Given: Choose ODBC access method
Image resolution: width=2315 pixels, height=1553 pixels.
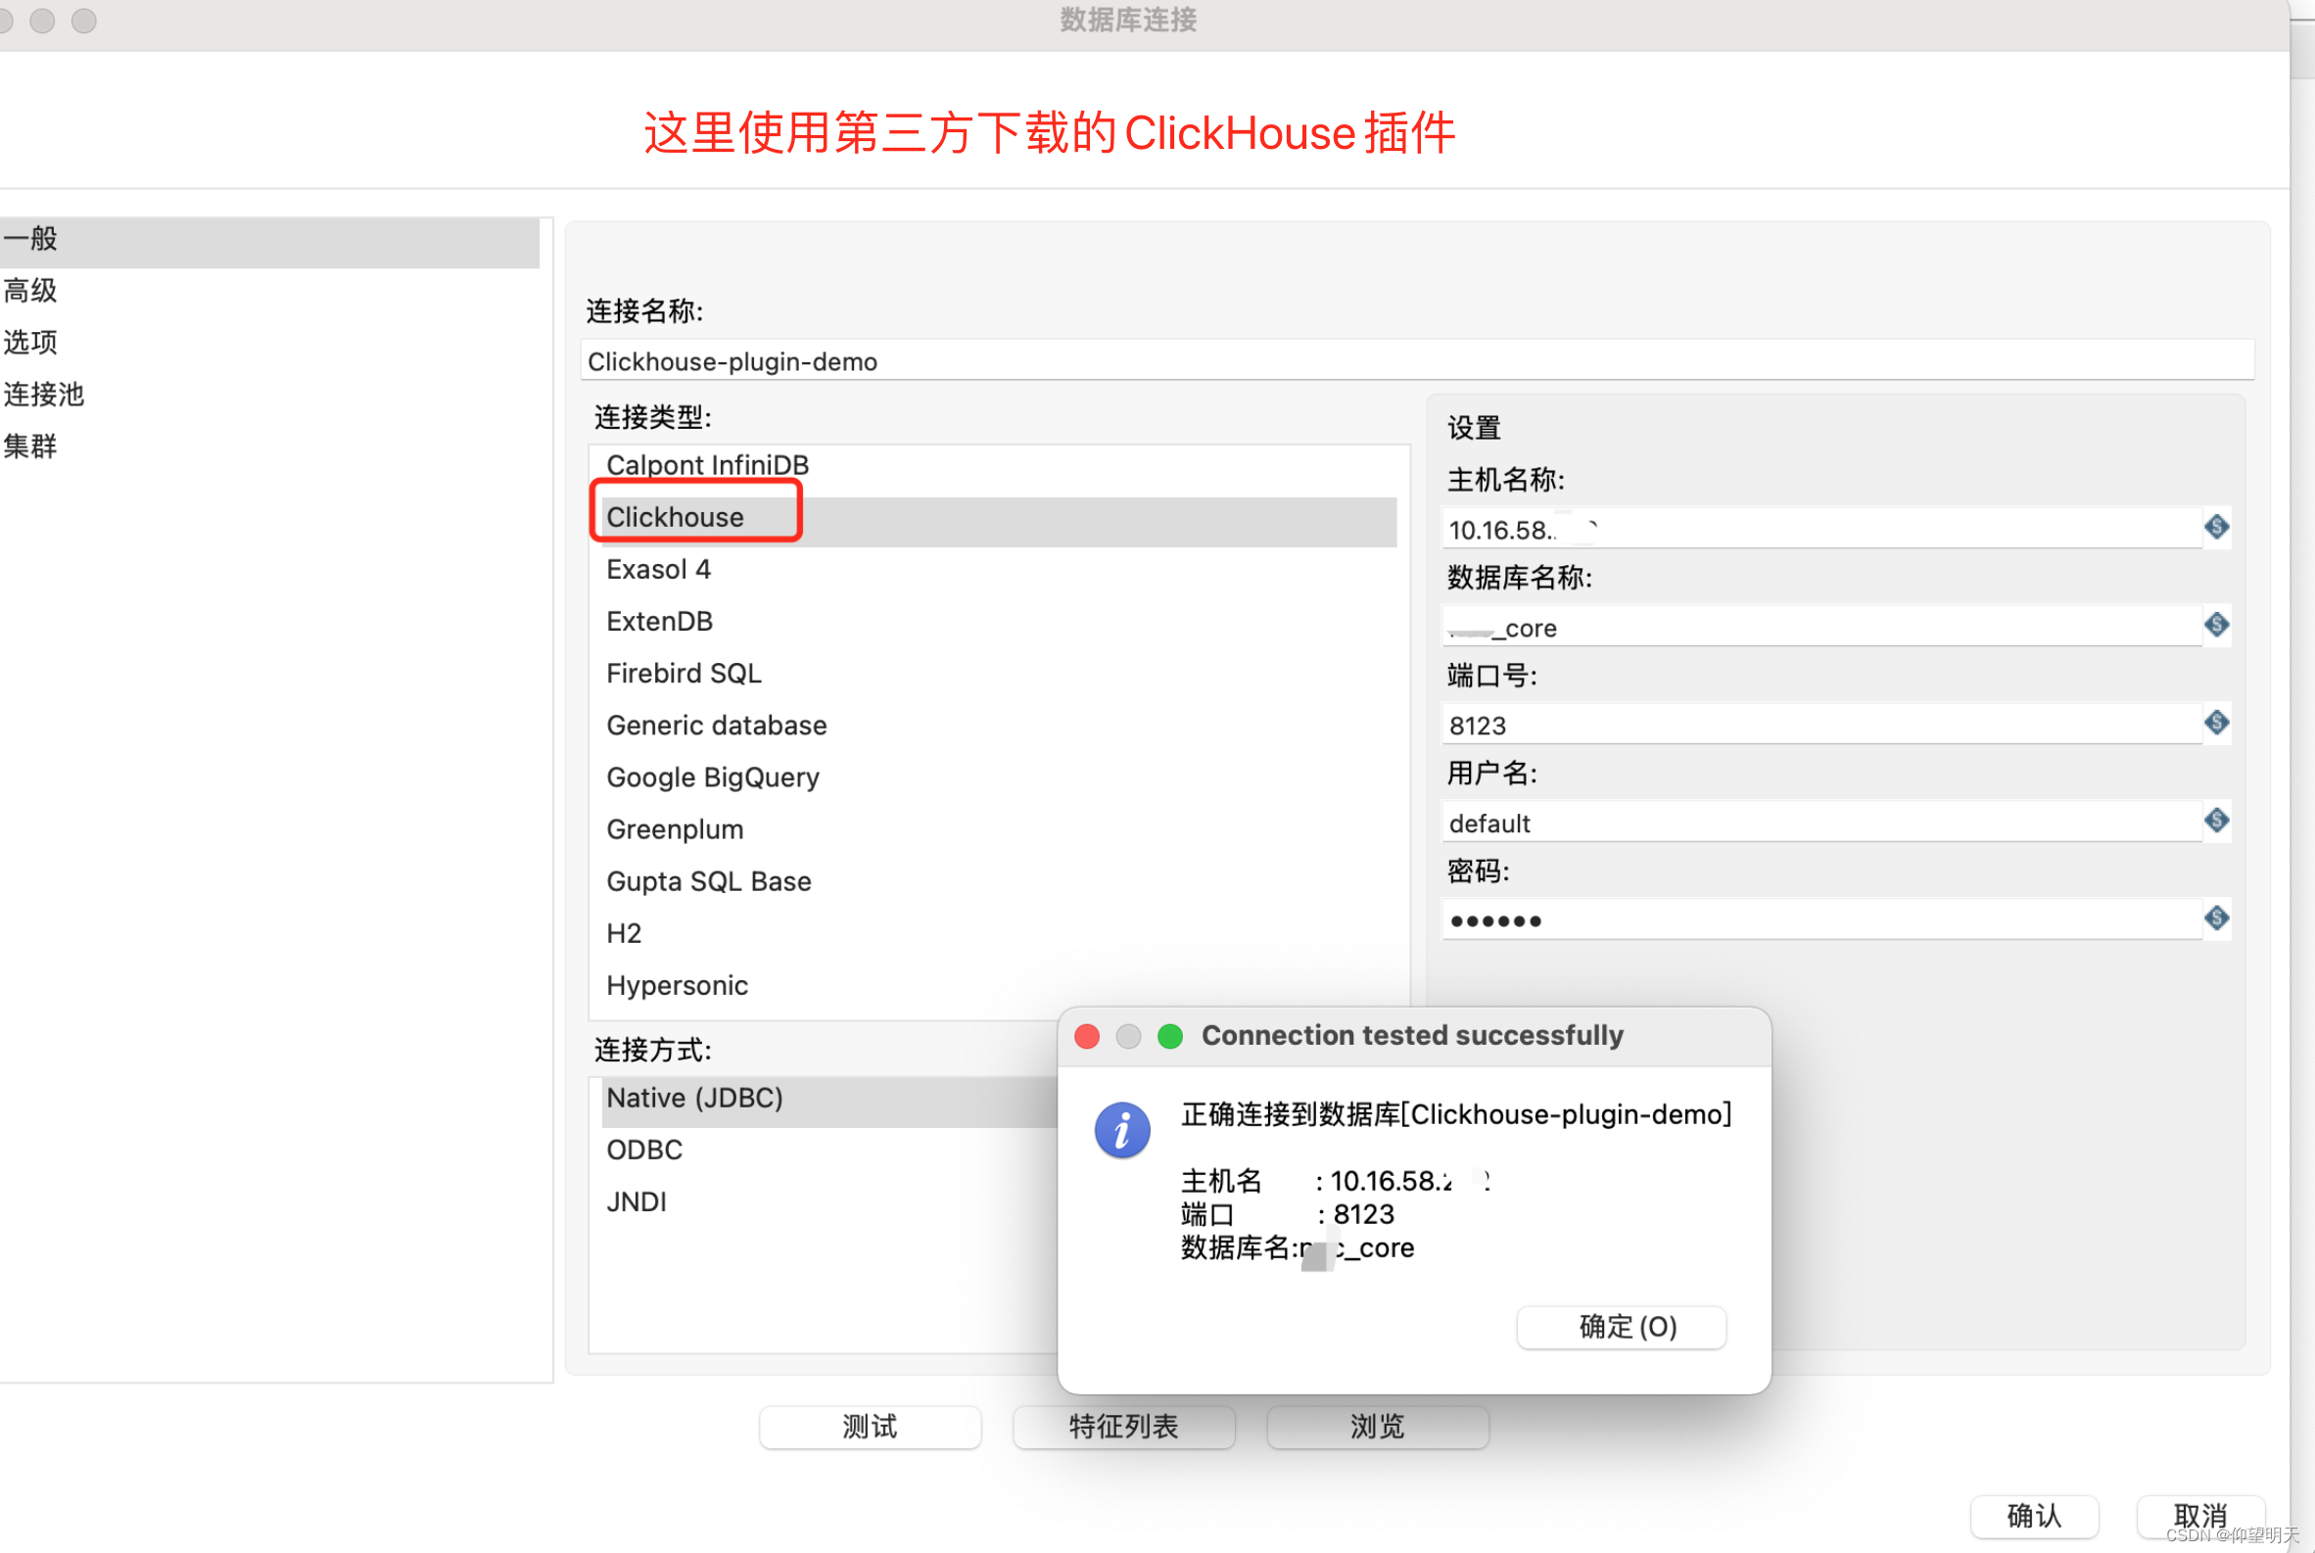Looking at the screenshot, I should tap(830, 1151).
